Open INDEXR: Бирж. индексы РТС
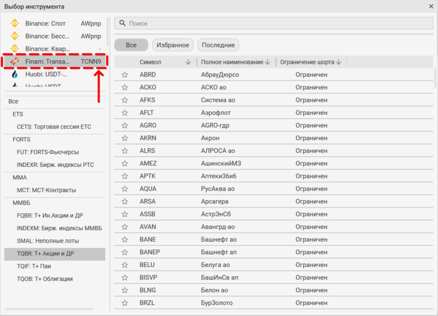This screenshot has width=438, height=316. (56, 165)
